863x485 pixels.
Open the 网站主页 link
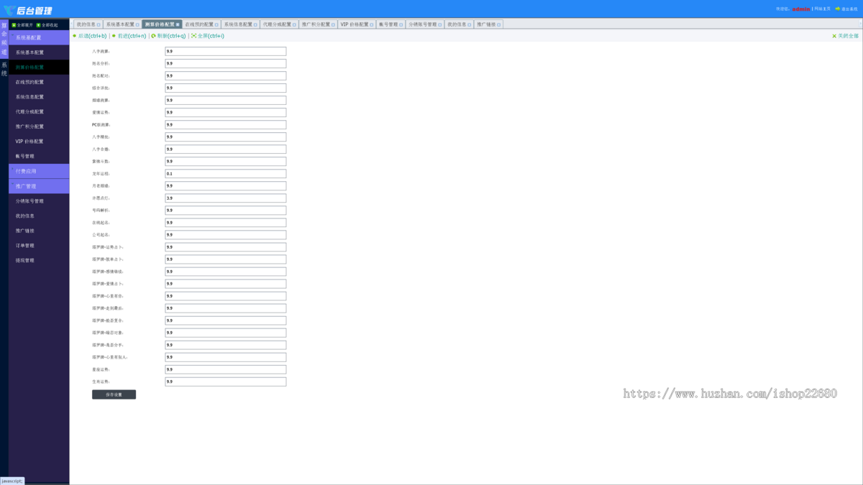coord(823,9)
